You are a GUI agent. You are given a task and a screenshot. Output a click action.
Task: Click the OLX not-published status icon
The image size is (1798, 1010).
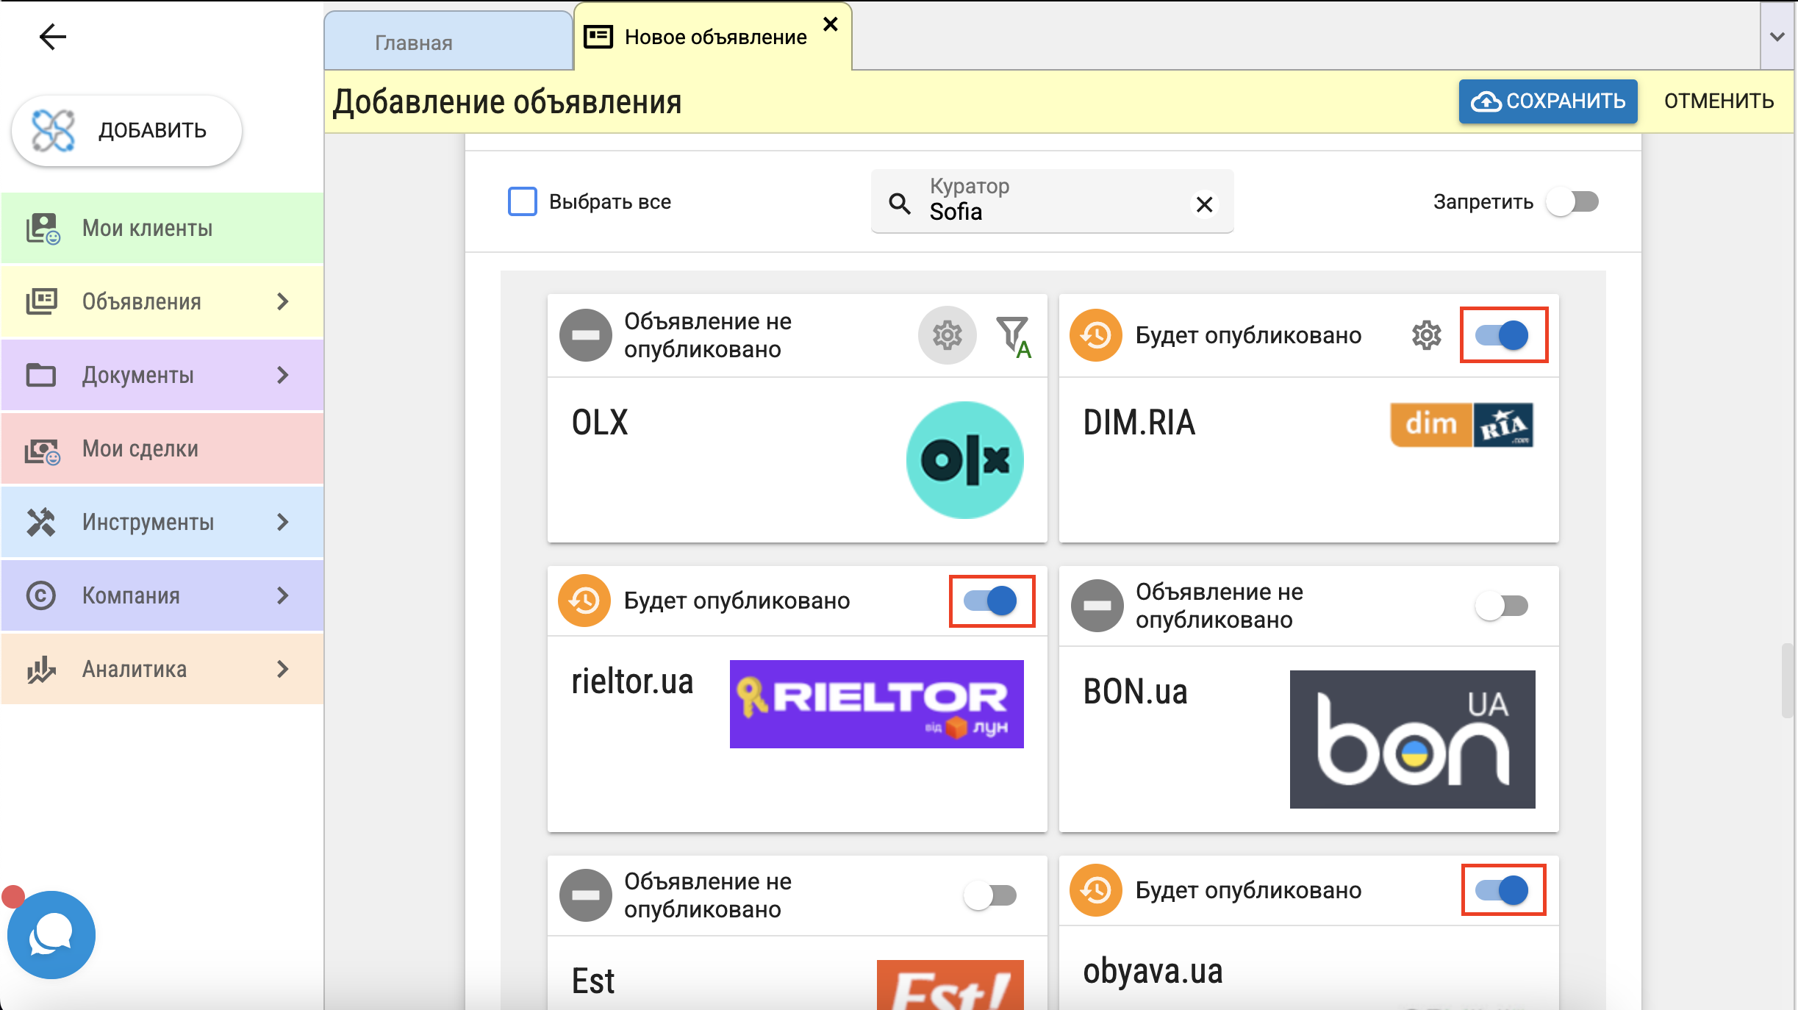pos(586,335)
